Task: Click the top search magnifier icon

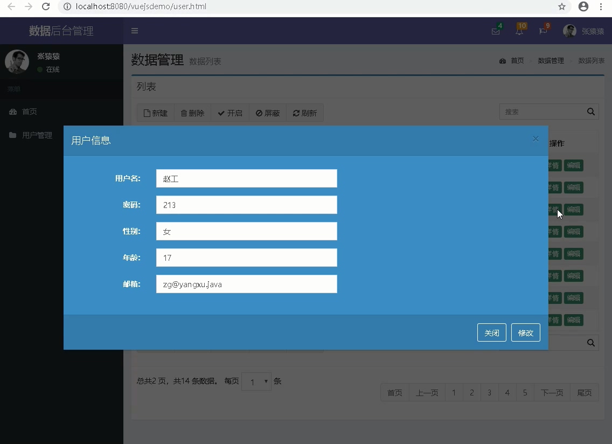Action: point(591,112)
